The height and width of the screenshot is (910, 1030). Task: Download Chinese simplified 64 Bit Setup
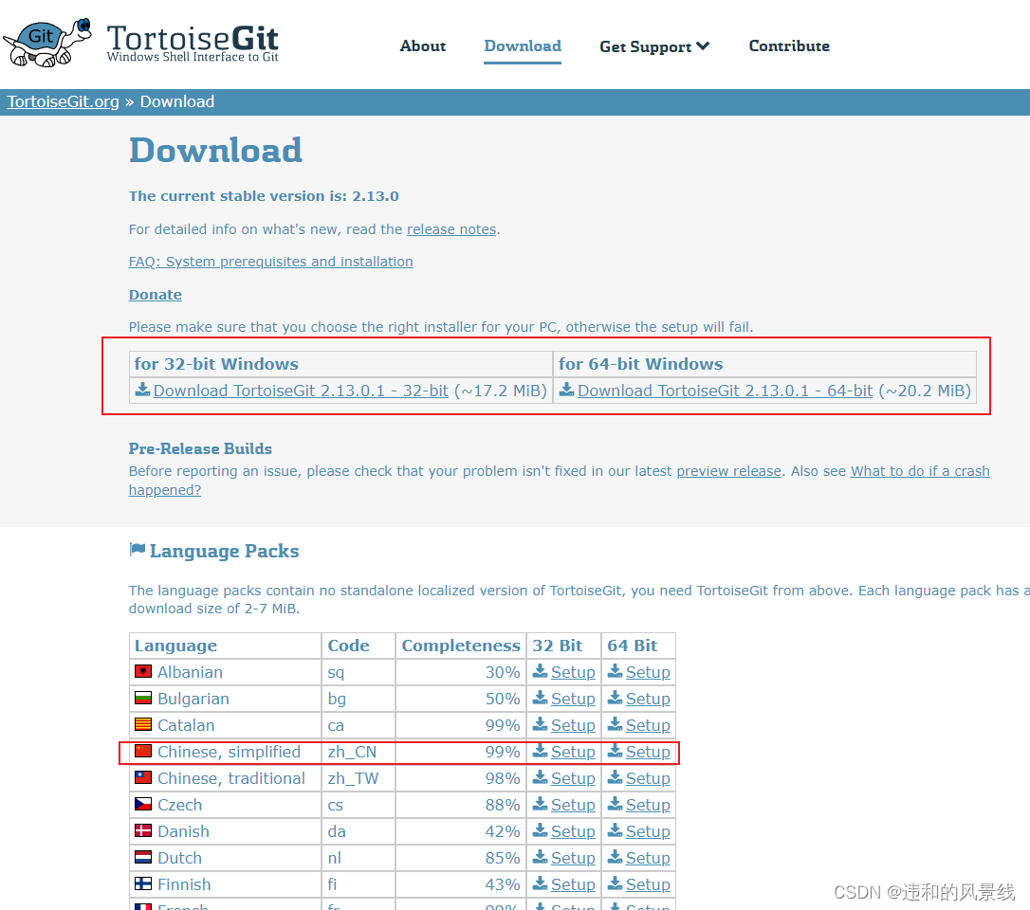648,752
